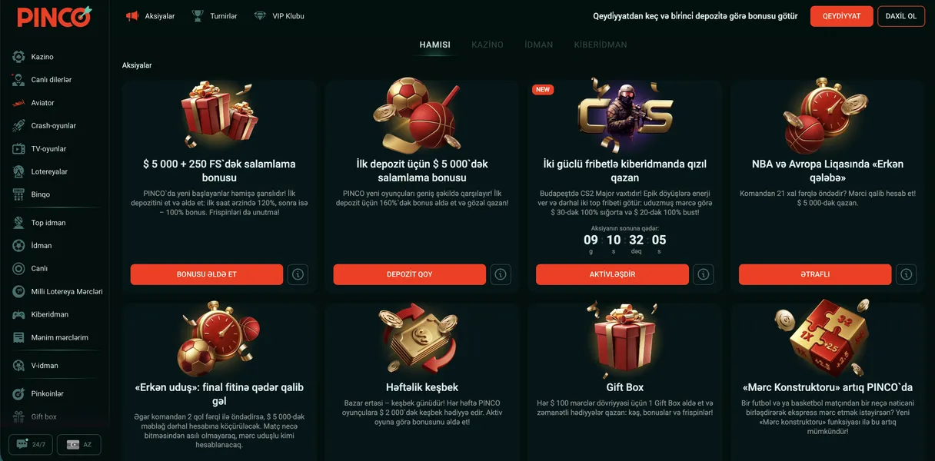Select the KİBERİDMAN filter tab
The height and width of the screenshot is (461, 935).
601,45
